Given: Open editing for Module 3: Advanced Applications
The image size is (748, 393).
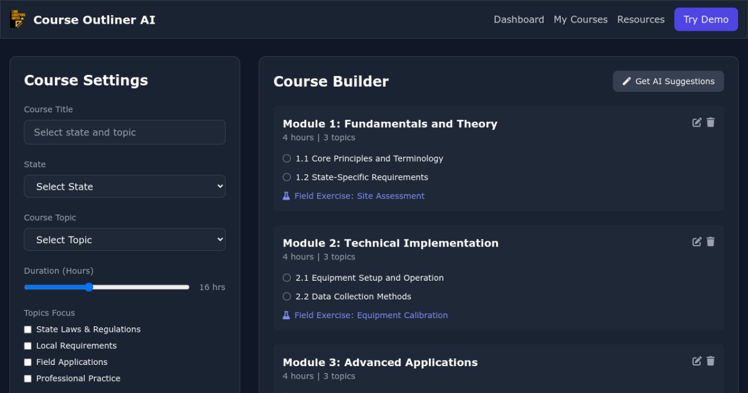Looking at the screenshot, I should click(697, 361).
